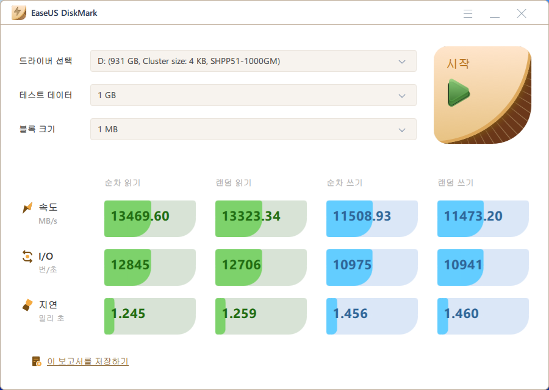The width and height of the screenshot is (549, 390).
Task: Click the 랜덤 쓰기 column header
Action: pos(456,183)
